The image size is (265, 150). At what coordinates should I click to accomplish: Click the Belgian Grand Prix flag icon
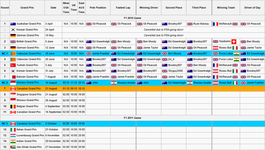13,106
